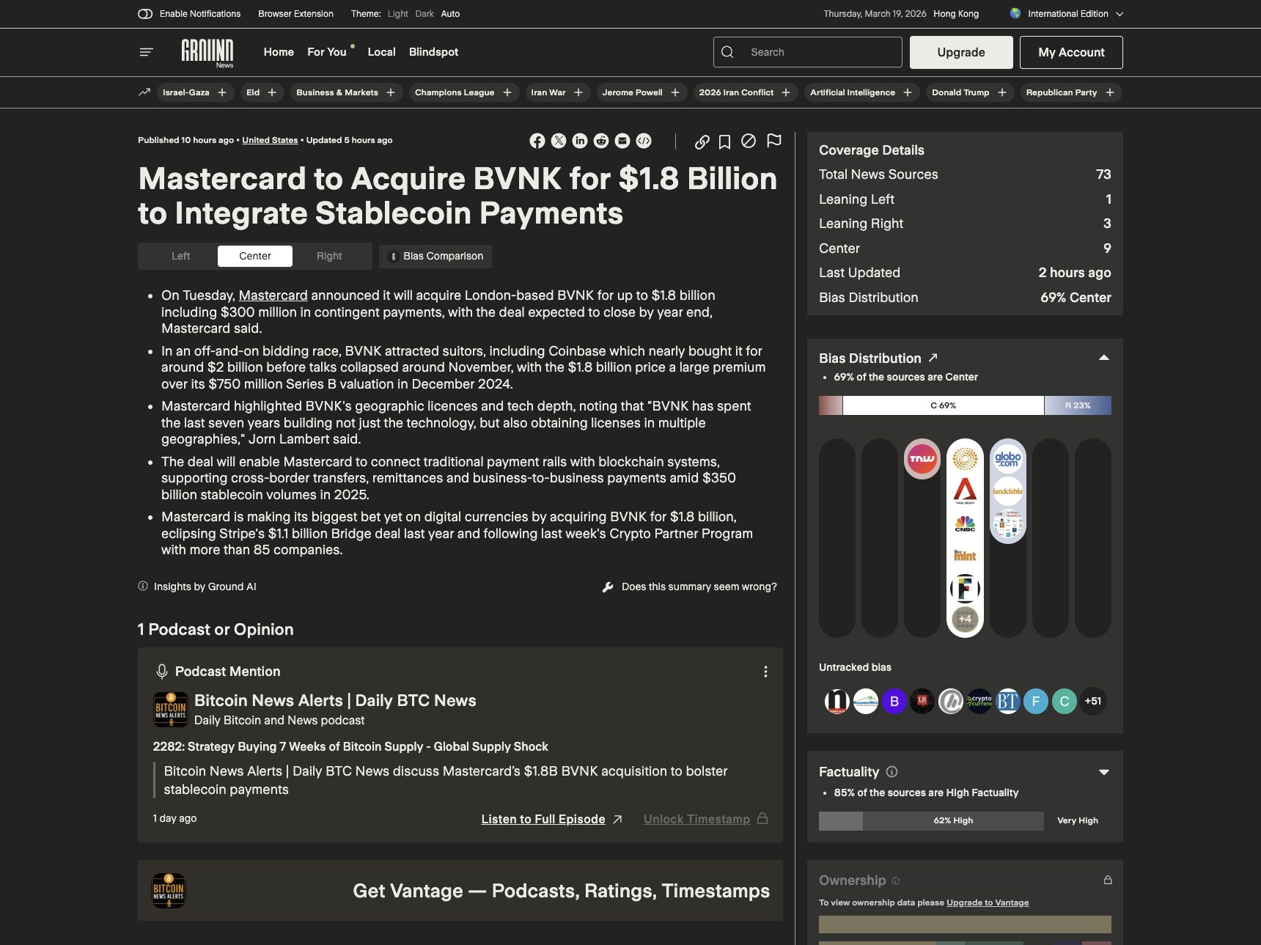Follow Eid topic with plus
Viewport: 1261px width, 945px height.
272,92
